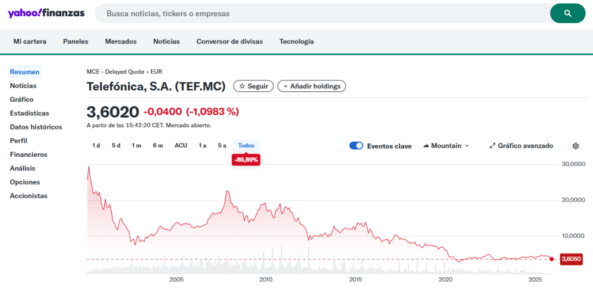The image size is (593, 294).
Task: Open chart settings gear icon
Action: tap(576, 146)
